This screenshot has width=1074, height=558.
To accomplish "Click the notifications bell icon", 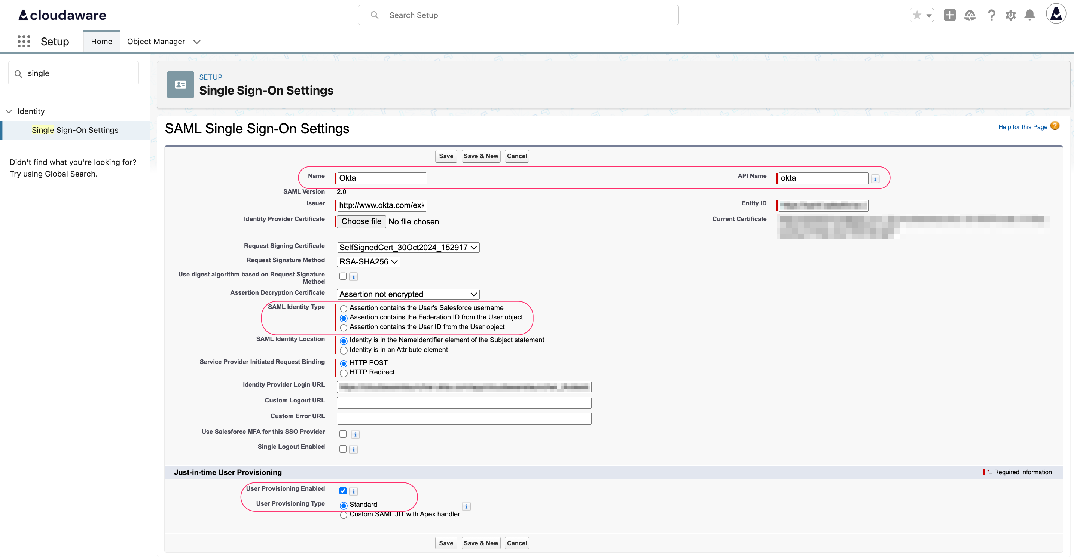I will pyautogui.click(x=1030, y=15).
